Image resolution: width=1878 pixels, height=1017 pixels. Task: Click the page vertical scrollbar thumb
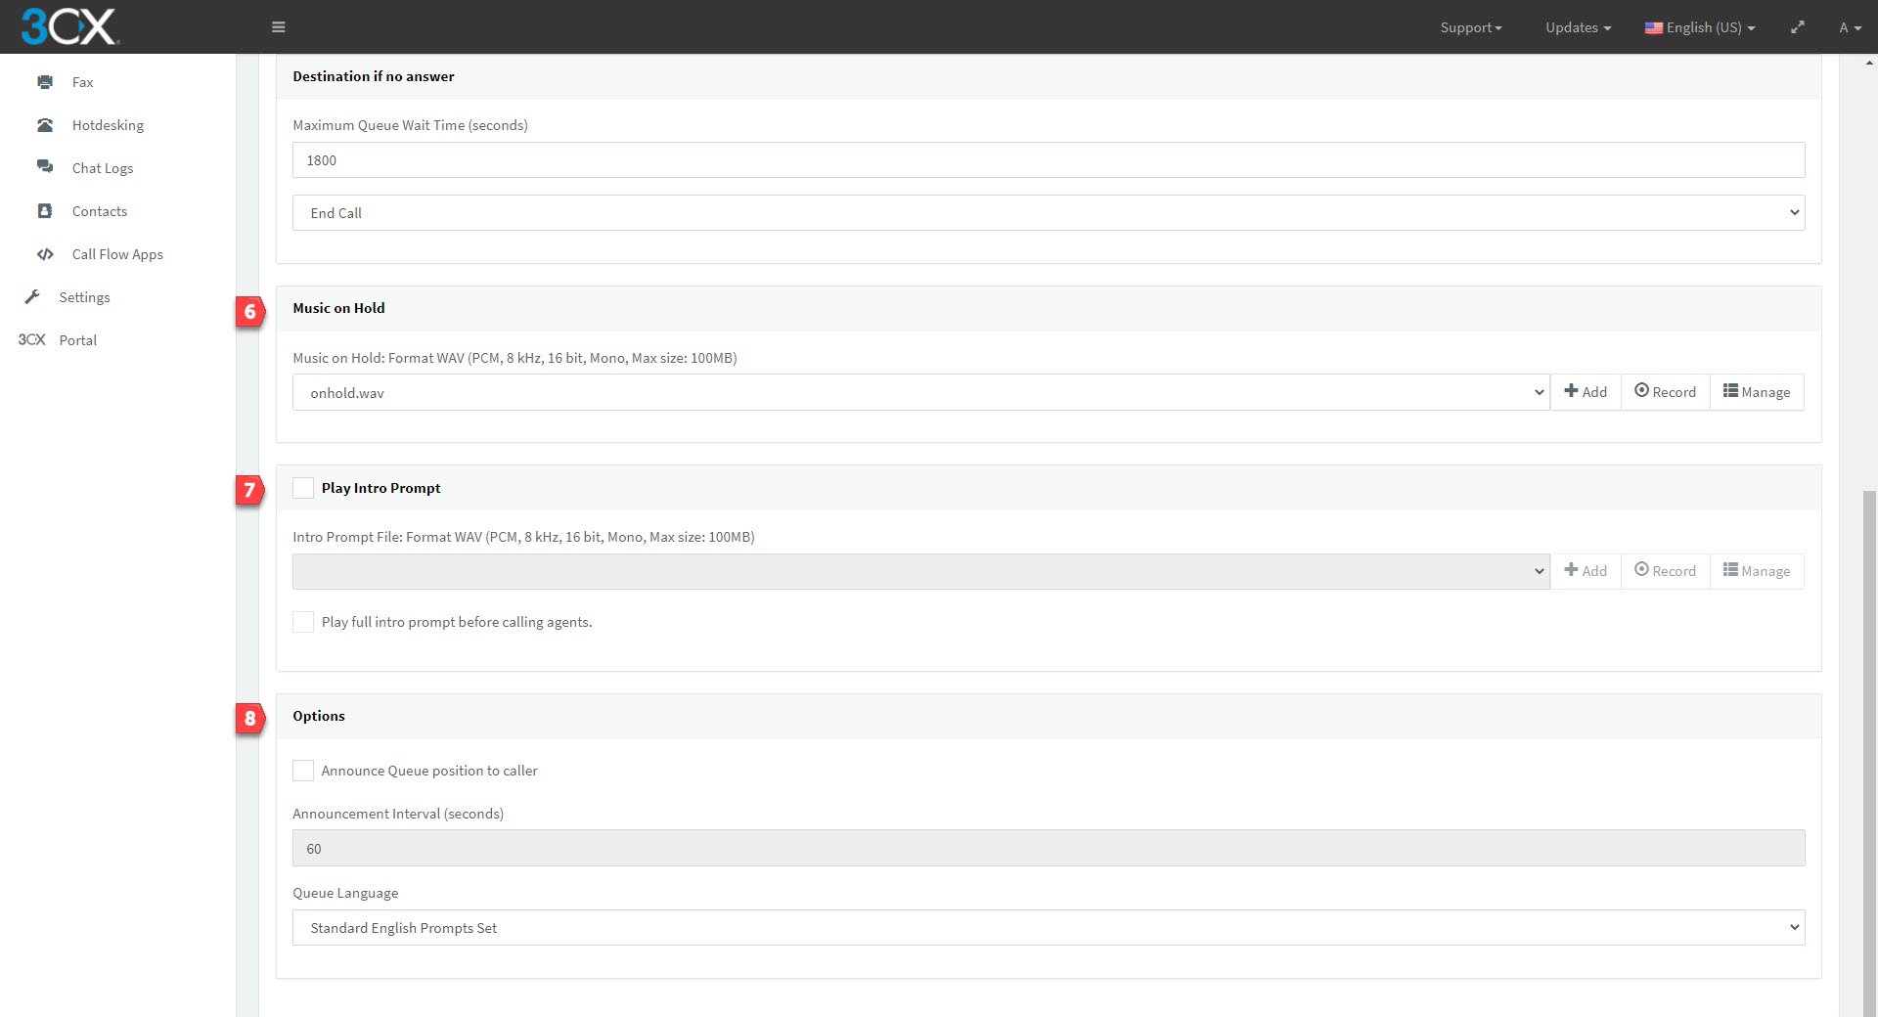[x=1869, y=753]
